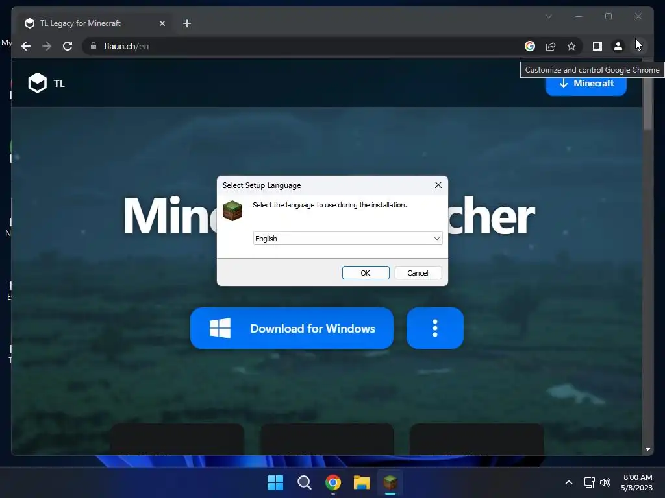Share this page icon

[551, 46]
